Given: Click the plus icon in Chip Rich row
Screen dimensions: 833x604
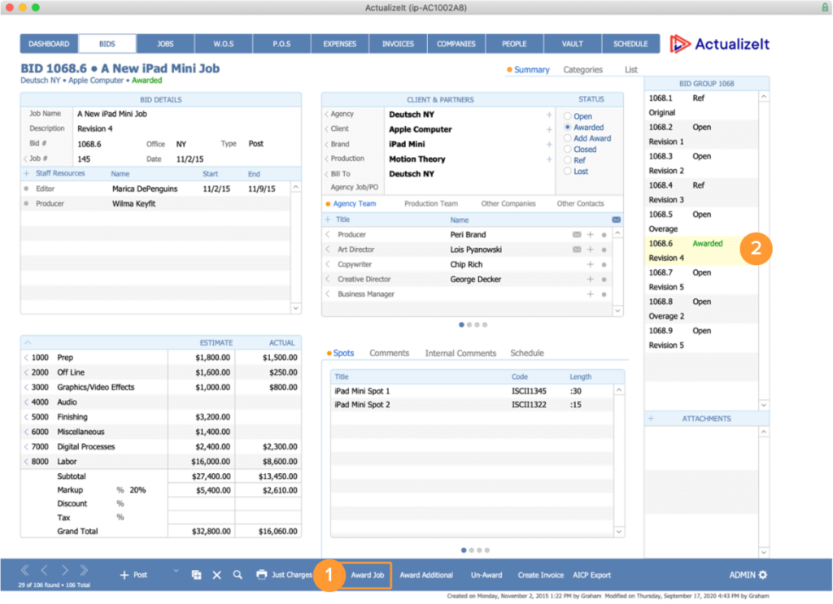Looking at the screenshot, I should point(591,265).
